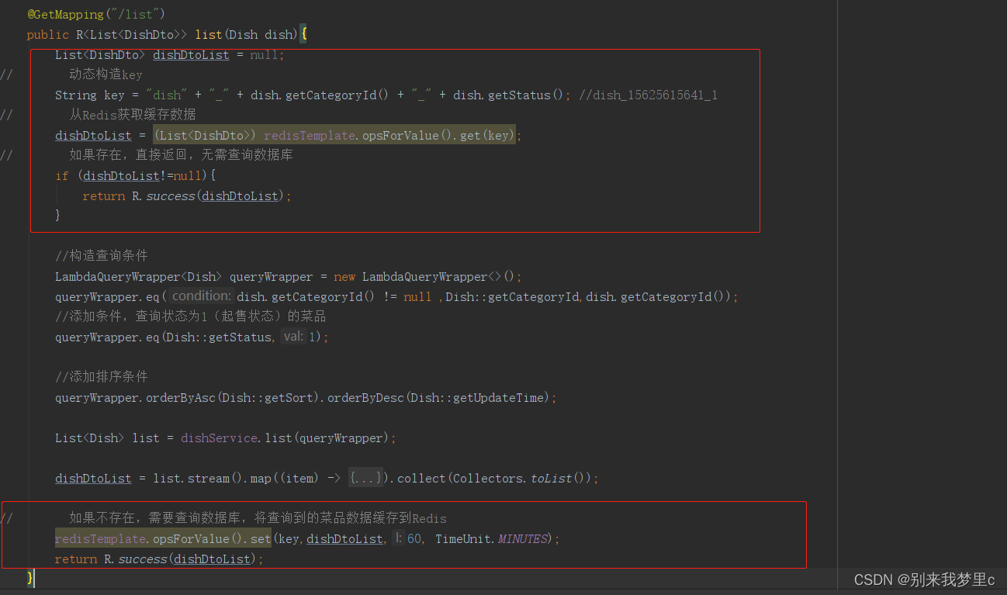Click the //添加排序条件 comment
This screenshot has width=1007, height=595.
pyautogui.click(x=101, y=377)
